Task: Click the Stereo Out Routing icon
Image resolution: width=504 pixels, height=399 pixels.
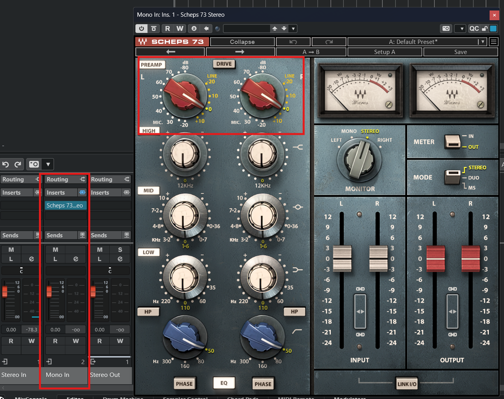Action: coord(127,179)
